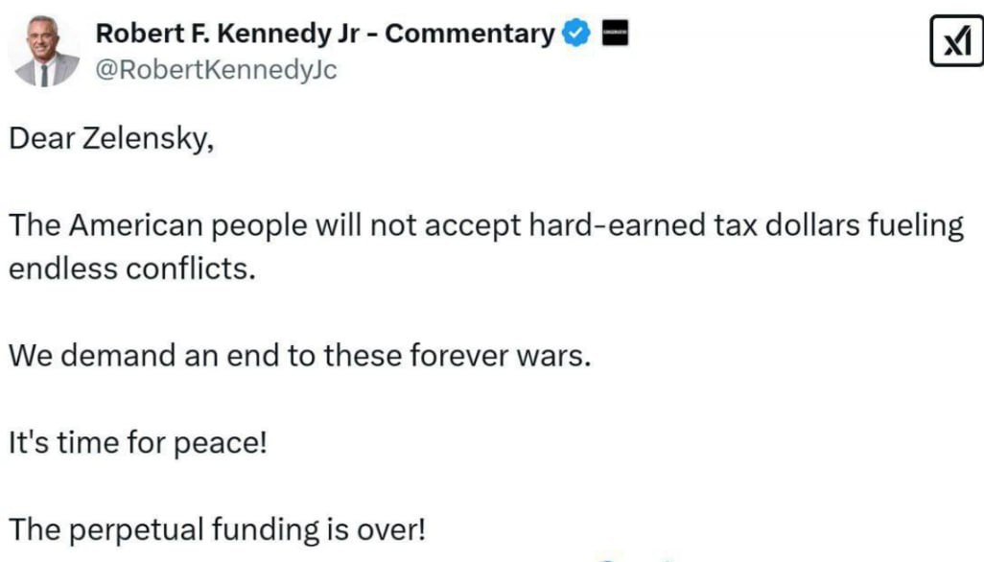Click the black affiliate badge beside the checkmark

(x=614, y=35)
